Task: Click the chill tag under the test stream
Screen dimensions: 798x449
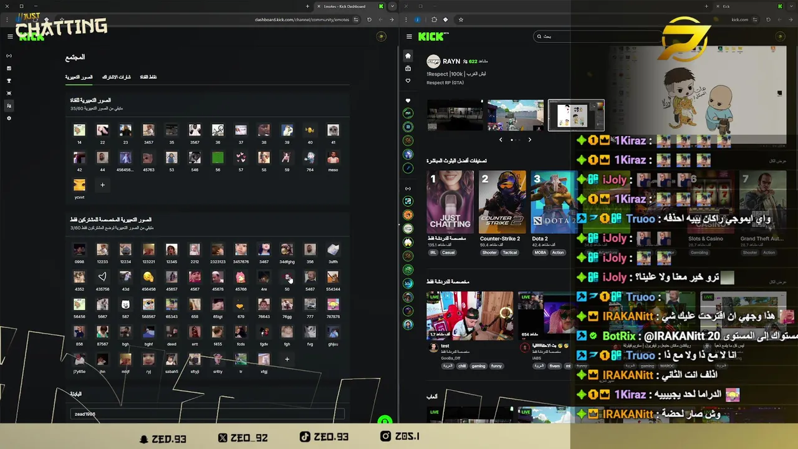Action: click(462, 366)
